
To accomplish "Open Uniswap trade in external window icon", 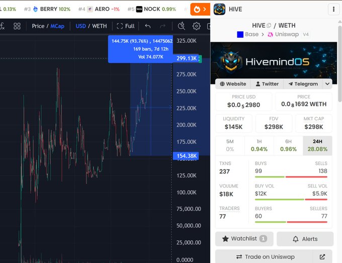I will [x=322, y=256].
